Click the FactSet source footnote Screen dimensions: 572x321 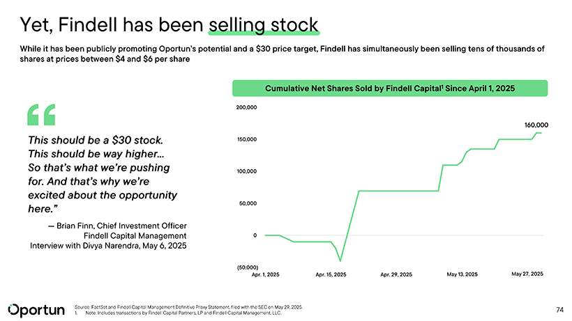(188, 306)
